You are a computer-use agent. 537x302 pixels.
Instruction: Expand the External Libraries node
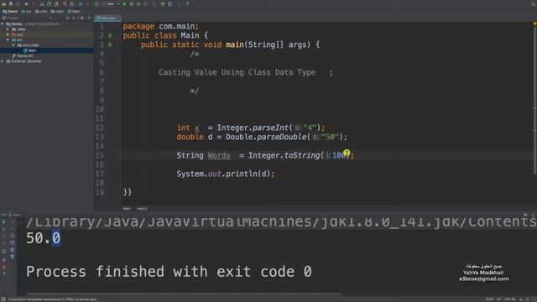click(3, 61)
